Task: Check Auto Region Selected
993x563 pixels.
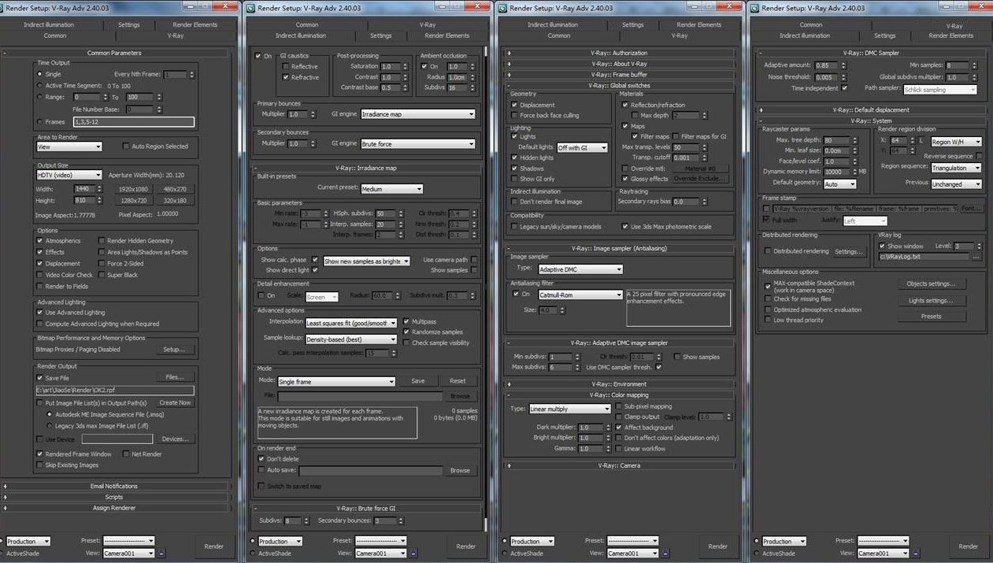Action: pos(126,146)
